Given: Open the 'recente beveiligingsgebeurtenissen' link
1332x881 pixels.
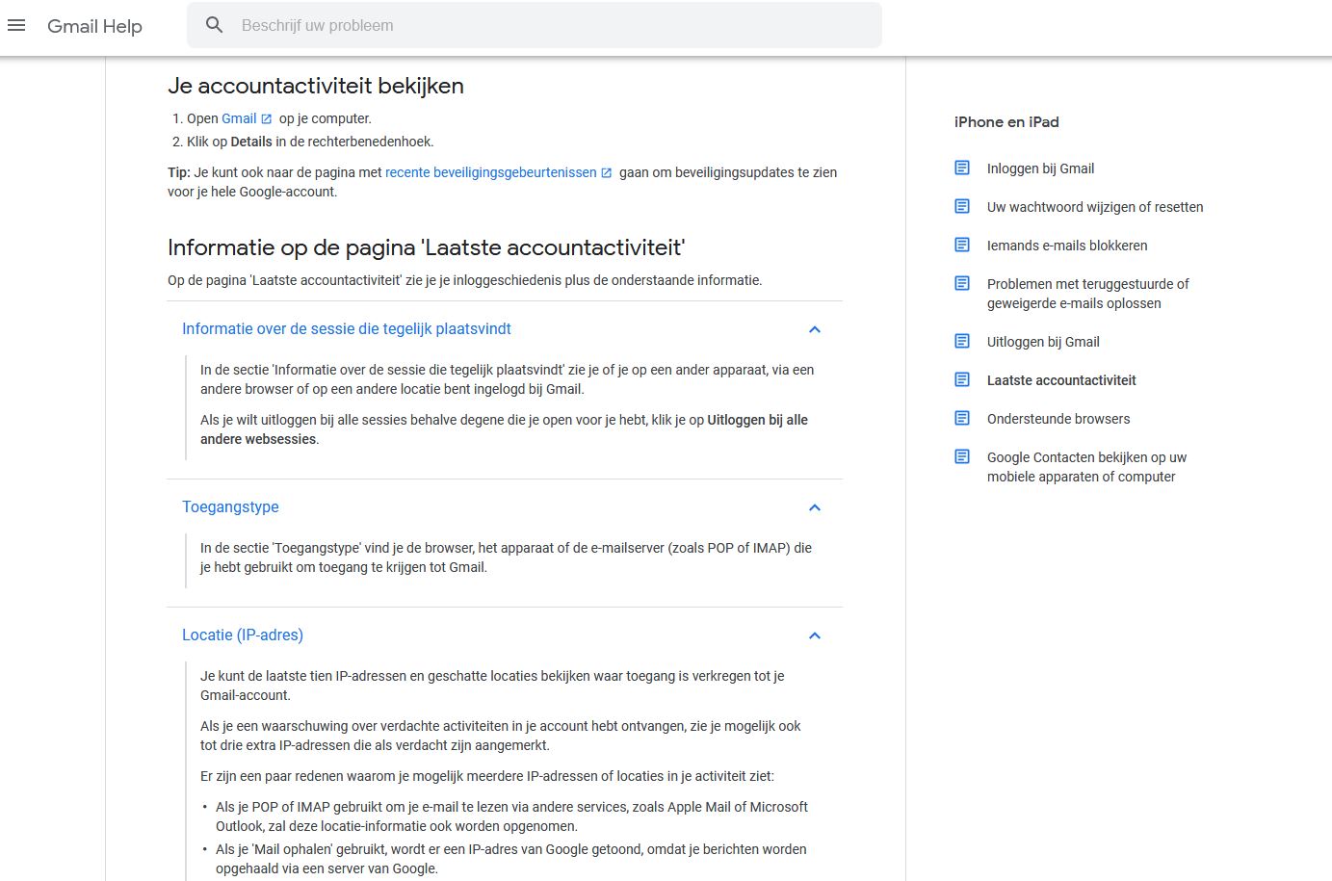Looking at the screenshot, I should [490, 172].
